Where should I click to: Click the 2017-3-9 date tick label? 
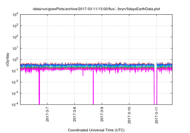[102, 114]
